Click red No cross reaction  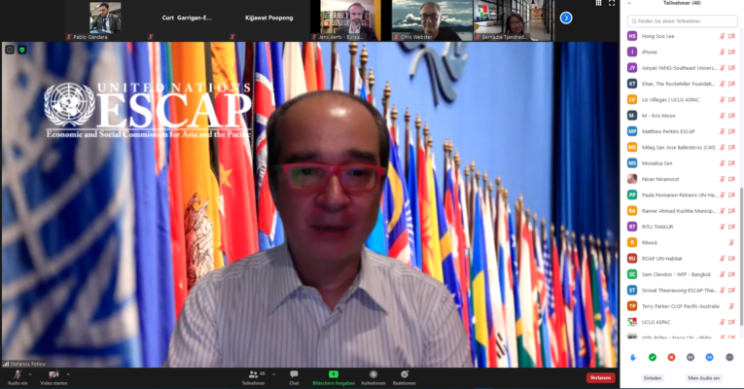click(671, 357)
